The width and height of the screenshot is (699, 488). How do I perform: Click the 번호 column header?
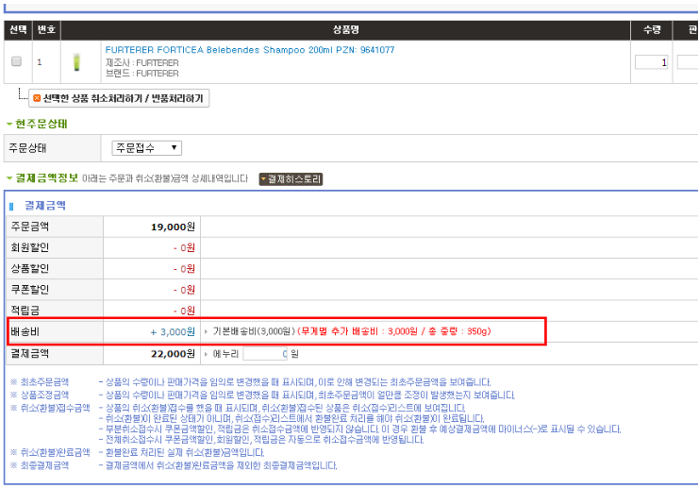tap(46, 30)
